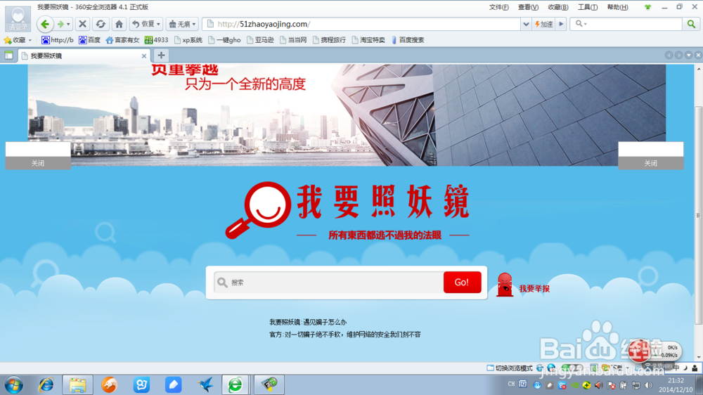Screen dimensions: 703x395
Task: Click the vertical page scrollbar
Action: [x=698, y=215]
